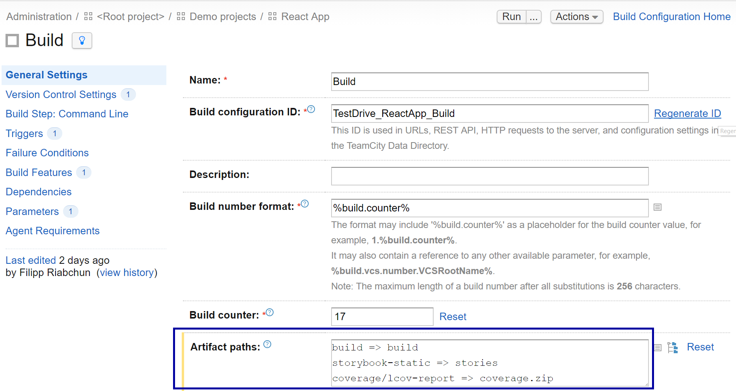
Task: Open Build Features settings
Action: pyautogui.click(x=39, y=172)
